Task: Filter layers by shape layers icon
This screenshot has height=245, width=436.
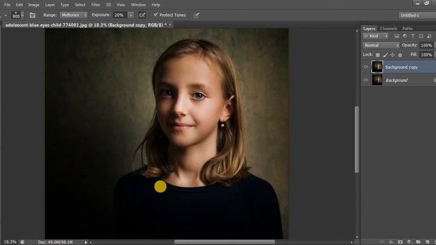Action: tap(421, 36)
